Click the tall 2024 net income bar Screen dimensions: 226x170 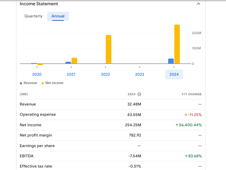pos(177,44)
